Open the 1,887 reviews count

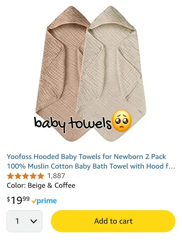pyautogui.click(x=56, y=176)
